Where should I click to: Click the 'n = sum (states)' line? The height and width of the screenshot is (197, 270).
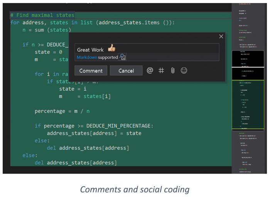tap(47, 30)
